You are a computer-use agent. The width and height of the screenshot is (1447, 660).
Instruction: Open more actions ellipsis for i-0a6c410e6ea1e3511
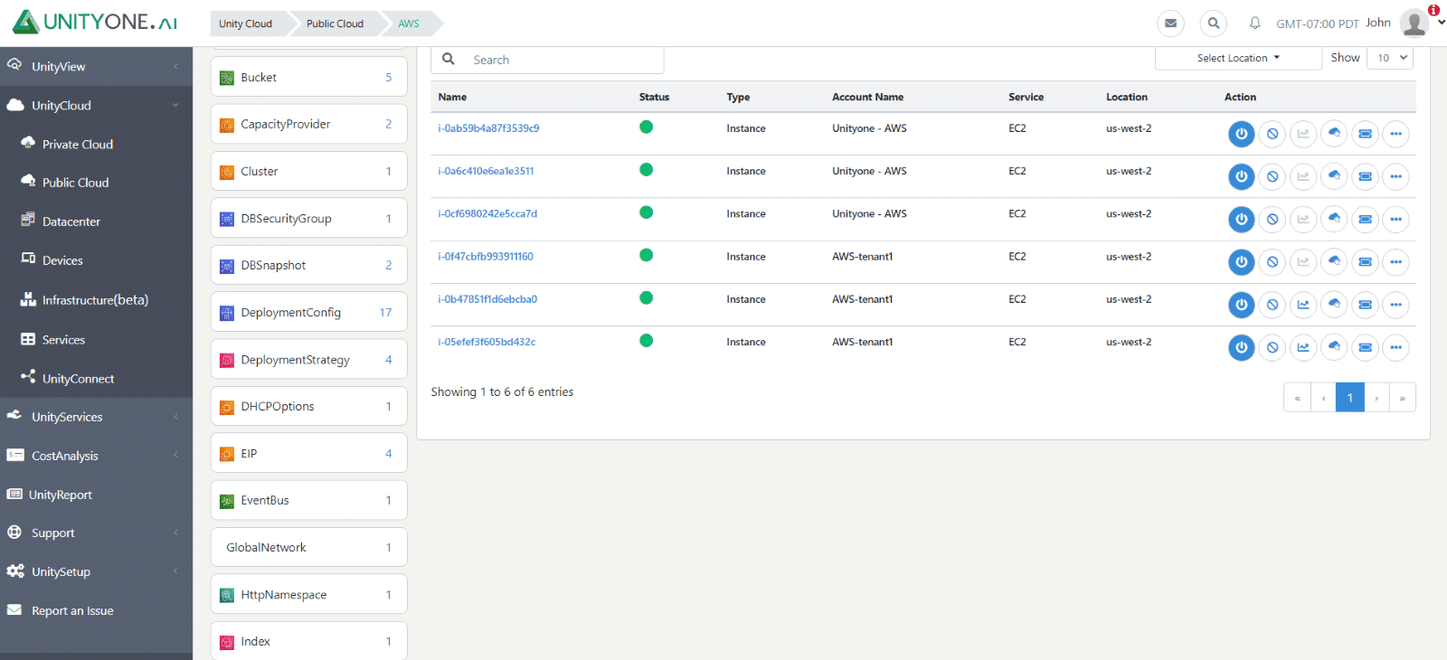(1395, 176)
